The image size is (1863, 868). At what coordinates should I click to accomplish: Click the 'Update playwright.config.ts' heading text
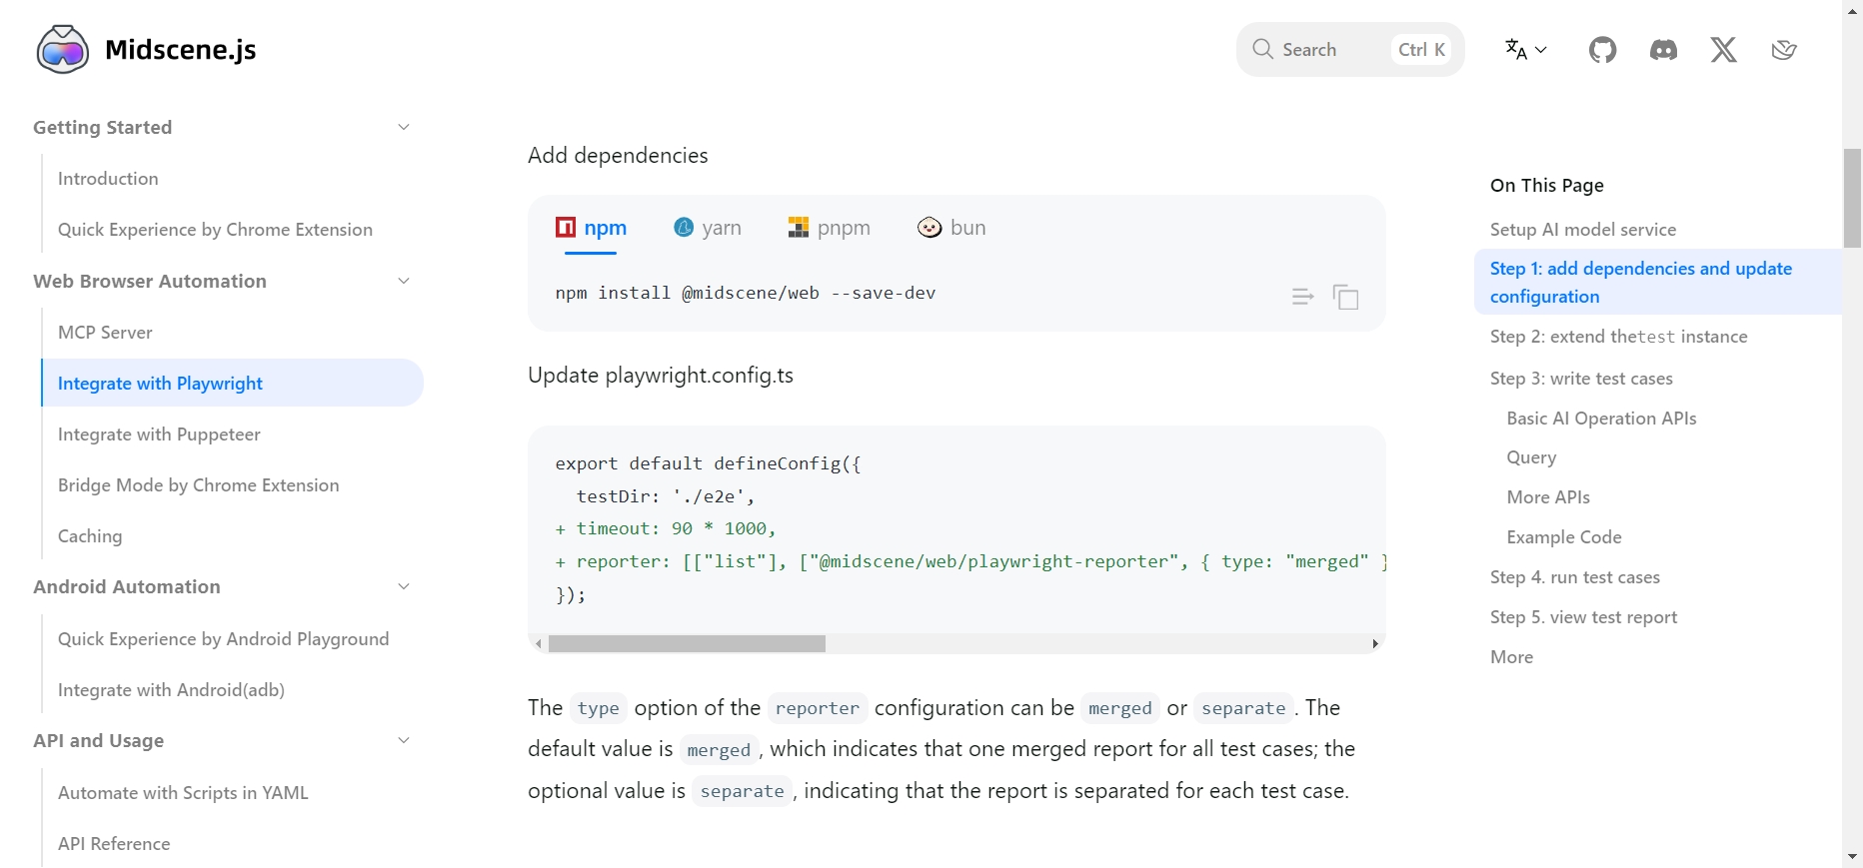[661, 376]
